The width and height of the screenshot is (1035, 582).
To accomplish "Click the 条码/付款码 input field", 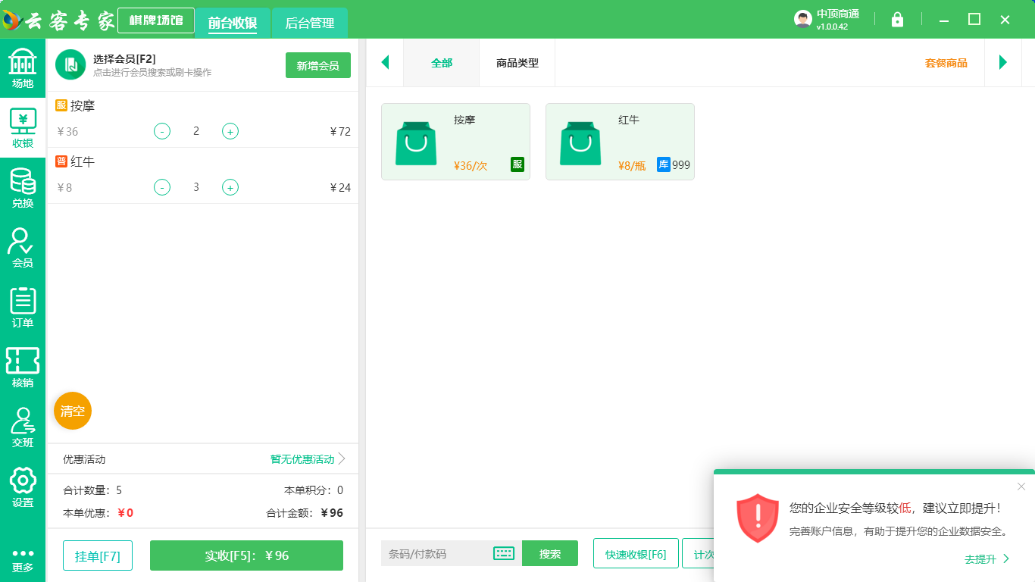I will click(x=436, y=554).
